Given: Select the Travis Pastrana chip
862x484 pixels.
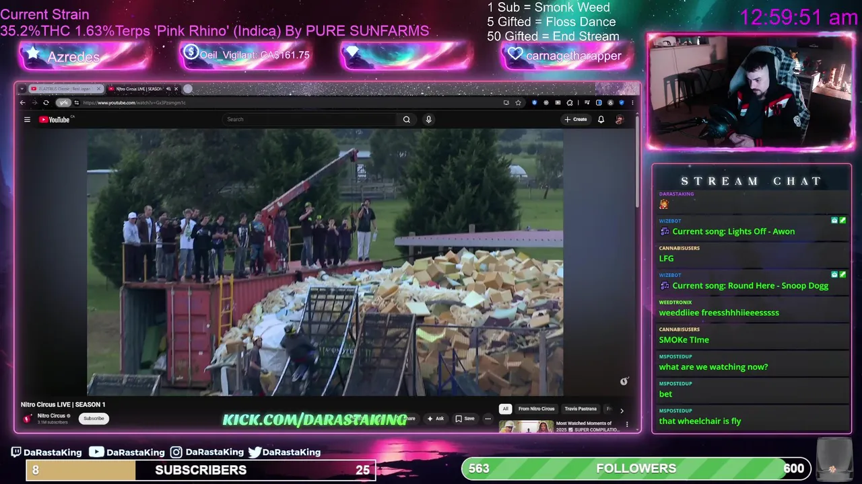Looking at the screenshot, I should (x=581, y=409).
